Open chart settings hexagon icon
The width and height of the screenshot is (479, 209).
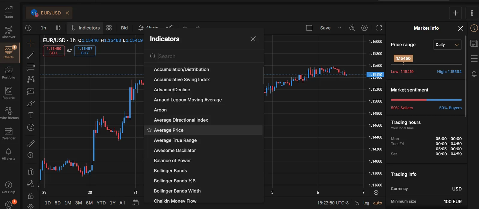(364, 28)
